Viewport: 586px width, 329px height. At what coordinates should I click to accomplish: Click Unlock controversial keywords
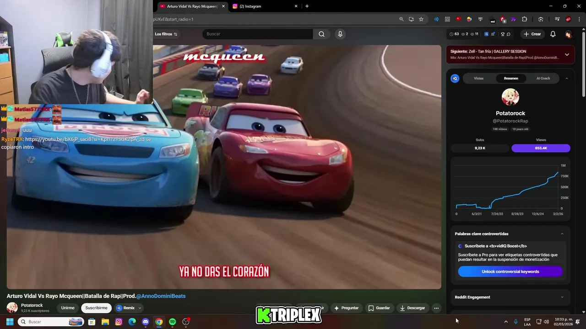[x=510, y=271]
